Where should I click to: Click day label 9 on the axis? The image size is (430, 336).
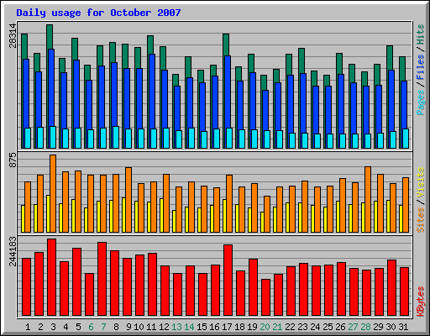coord(128,327)
